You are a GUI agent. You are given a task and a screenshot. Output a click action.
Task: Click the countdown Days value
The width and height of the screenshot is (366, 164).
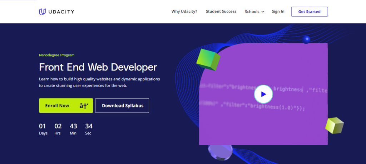pyautogui.click(x=43, y=126)
